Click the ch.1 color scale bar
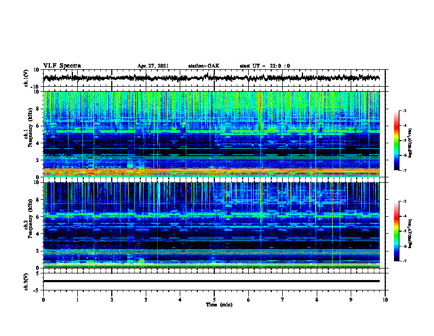Image resolution: width=434 pixels, height=336 pixels. 396,141
